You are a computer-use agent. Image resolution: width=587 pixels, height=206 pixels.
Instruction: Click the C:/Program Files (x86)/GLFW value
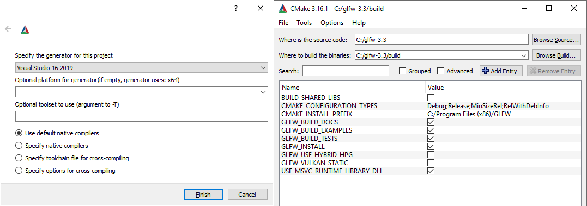[469, 114]
